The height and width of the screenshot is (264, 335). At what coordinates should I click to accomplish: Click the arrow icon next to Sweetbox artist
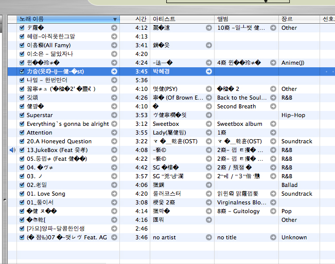209,124
